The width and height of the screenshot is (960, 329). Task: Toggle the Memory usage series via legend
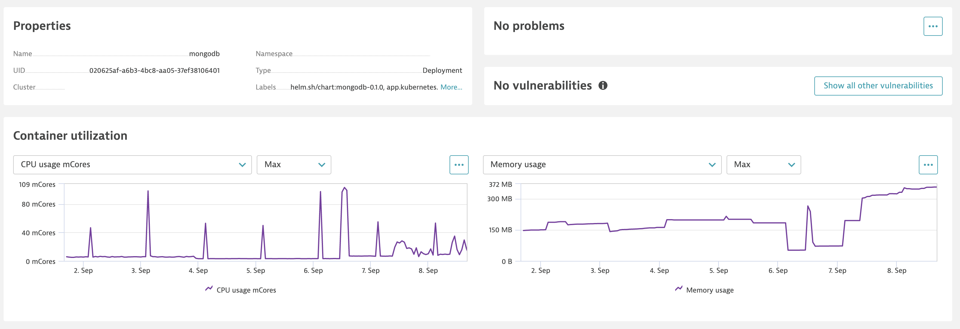tap(710, 290)
